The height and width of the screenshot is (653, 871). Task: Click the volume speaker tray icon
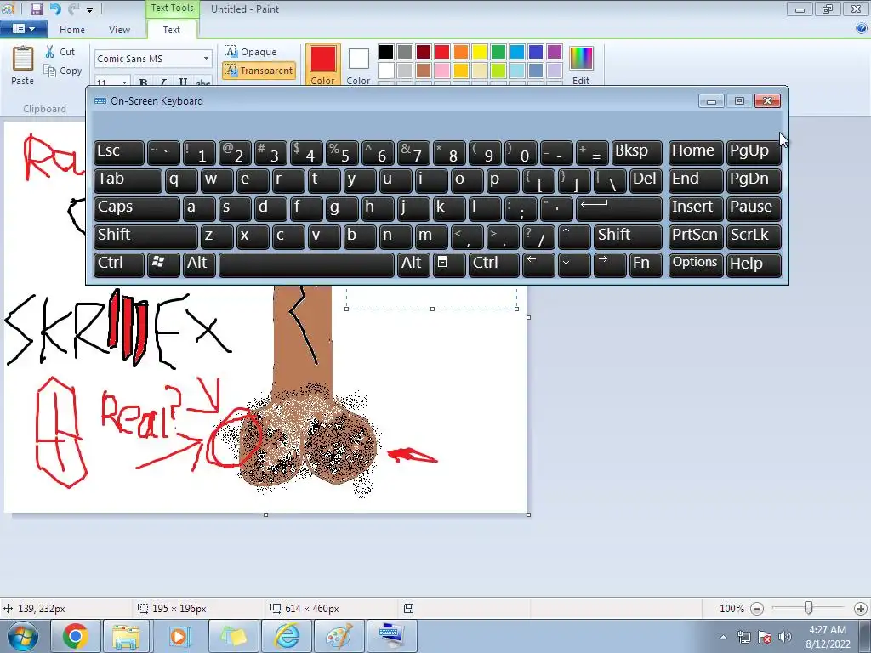click(x=784, y=637)
